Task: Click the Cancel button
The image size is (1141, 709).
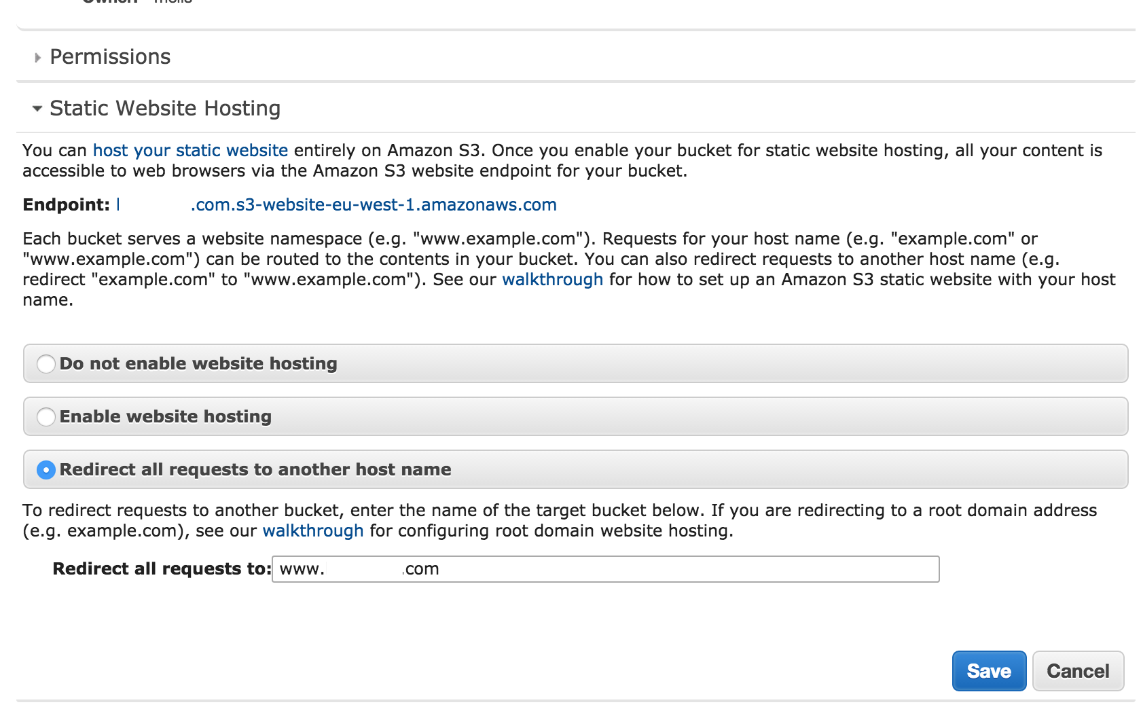Action: click(x=1078, y=671)
